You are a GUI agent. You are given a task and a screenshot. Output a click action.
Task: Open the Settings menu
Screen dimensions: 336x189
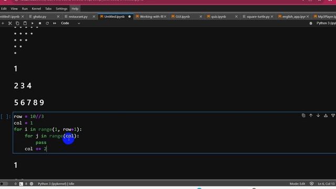(61, 9)
